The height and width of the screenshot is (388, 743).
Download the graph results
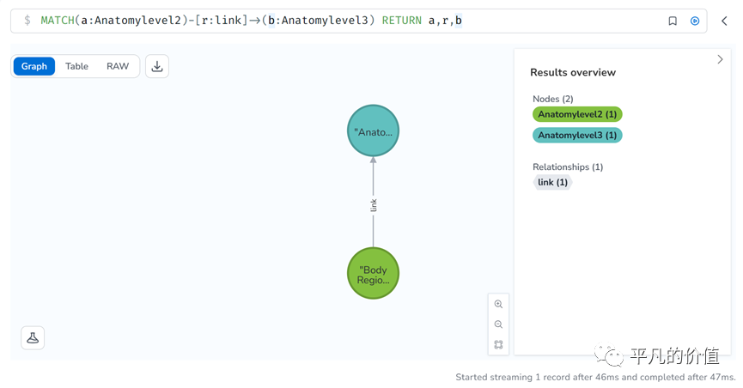click(x=157, y=66)
